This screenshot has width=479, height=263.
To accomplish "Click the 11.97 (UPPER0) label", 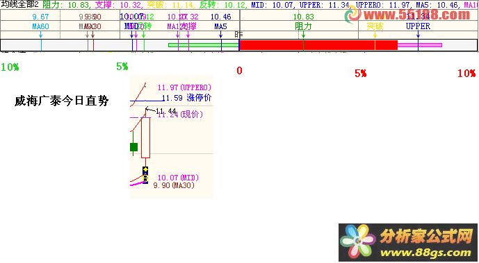I will click(184, 87).
